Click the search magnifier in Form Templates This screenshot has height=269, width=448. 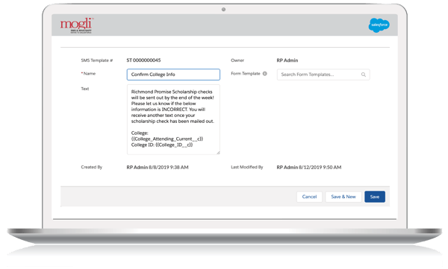[364, 75]
